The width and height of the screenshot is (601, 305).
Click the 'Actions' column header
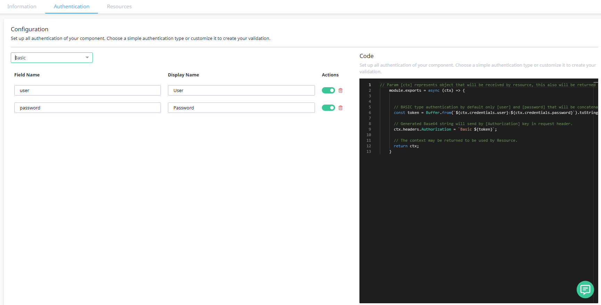[330, 75]
